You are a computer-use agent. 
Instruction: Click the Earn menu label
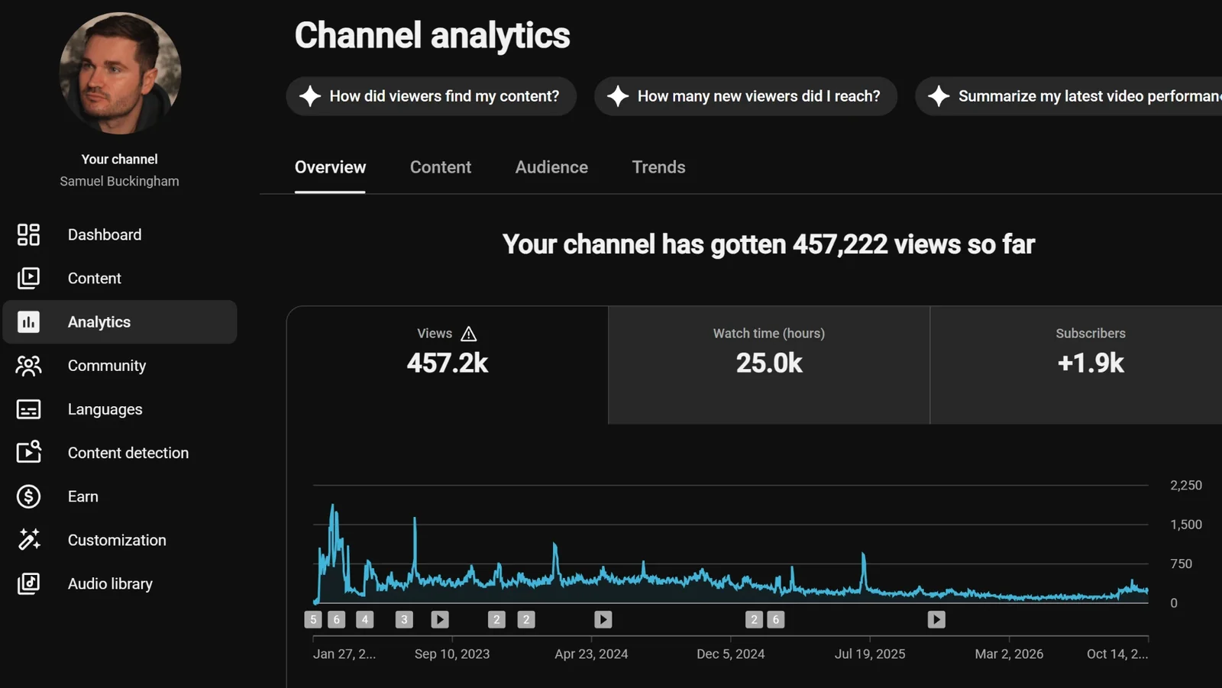pos(83,496)
